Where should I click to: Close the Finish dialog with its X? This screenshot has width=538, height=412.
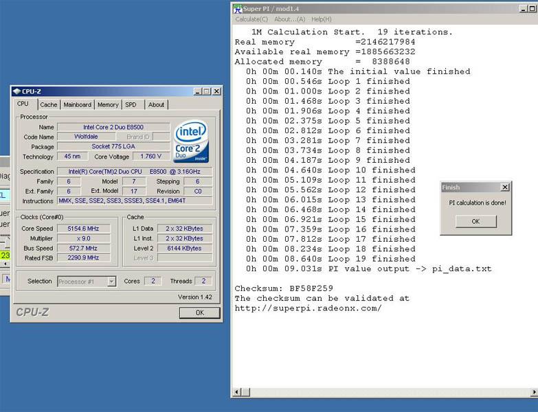tap(505, 187)
